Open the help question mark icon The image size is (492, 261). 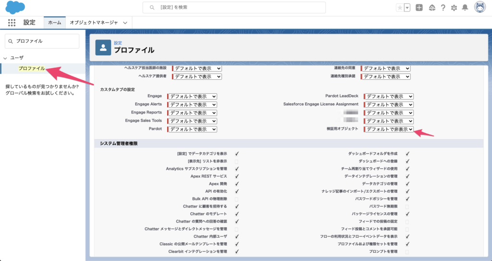coord(443,8)
